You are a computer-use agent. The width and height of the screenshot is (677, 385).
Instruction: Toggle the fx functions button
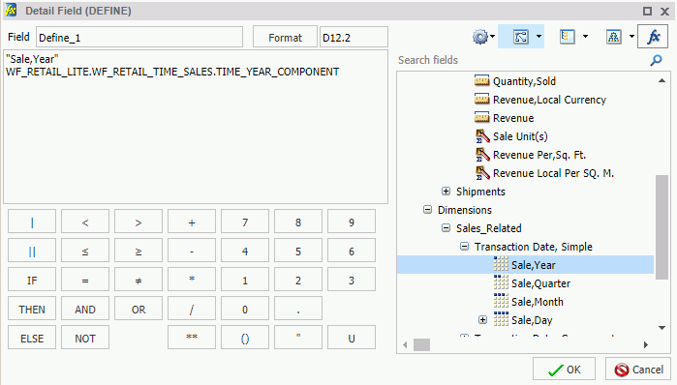tap(653, 37)
